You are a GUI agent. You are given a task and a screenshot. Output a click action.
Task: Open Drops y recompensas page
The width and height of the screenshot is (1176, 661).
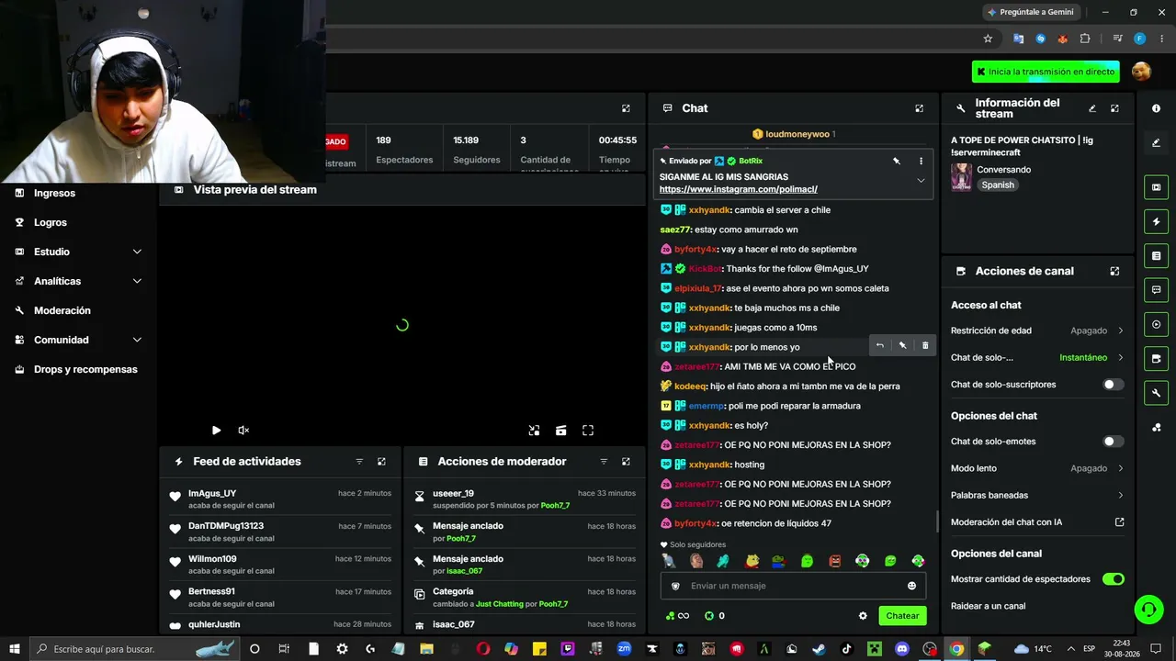(85, 369)
